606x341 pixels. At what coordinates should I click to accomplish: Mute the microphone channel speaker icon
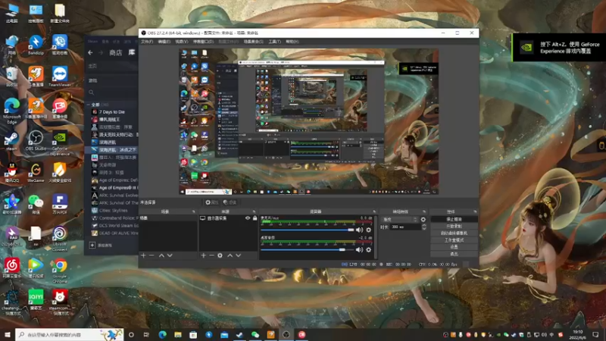[x=359, y=230]
